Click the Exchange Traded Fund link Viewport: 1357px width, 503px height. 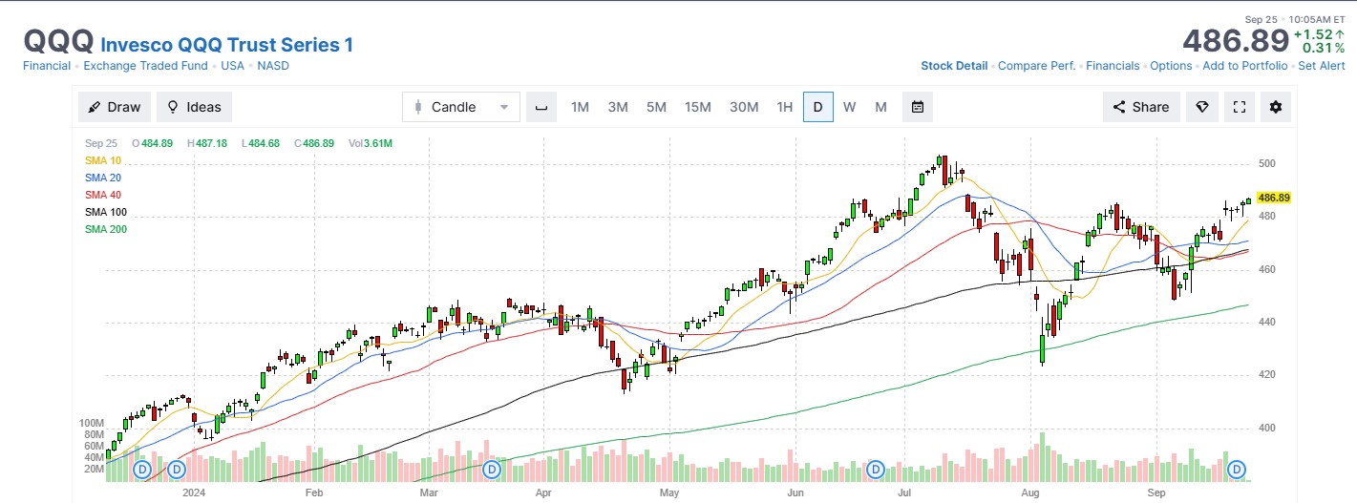point(145,66)
